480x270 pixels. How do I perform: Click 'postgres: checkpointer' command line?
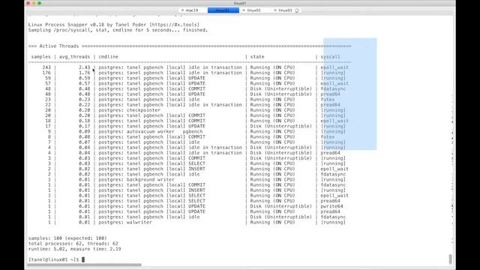click(x=129, y=110)
